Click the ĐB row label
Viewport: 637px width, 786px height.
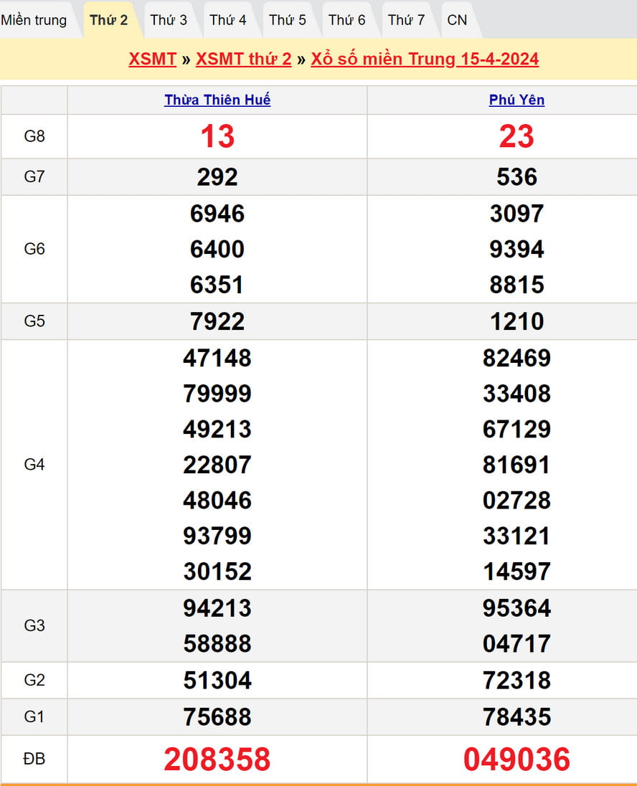pyautogui.click(x=34, y=759)
